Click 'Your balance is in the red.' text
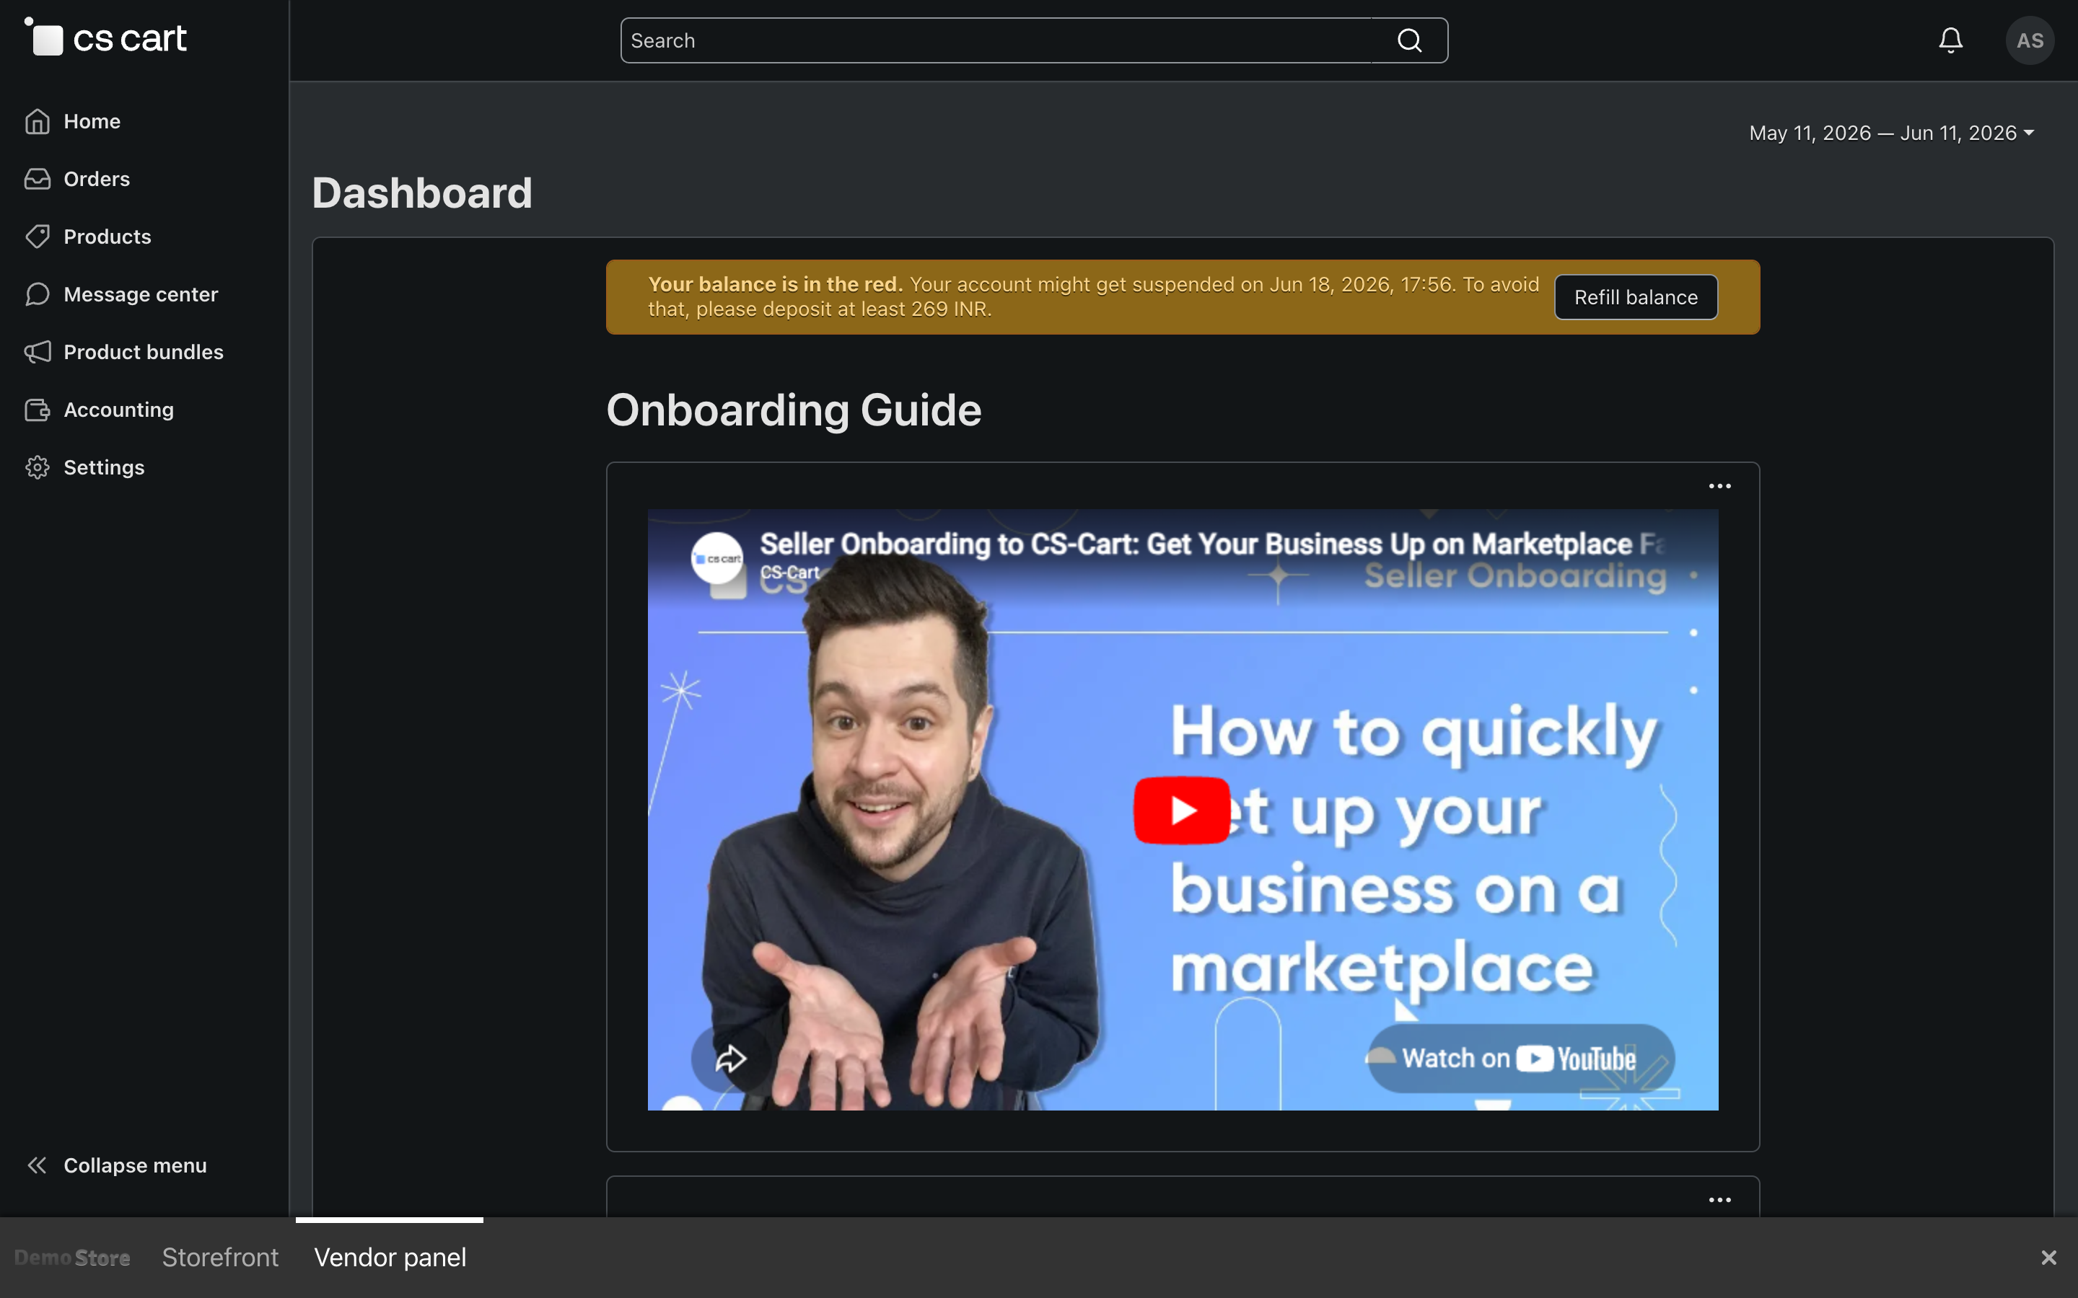Image resolution: width=2078 pixels, height=1298 pixels. (x=774, y=284)
